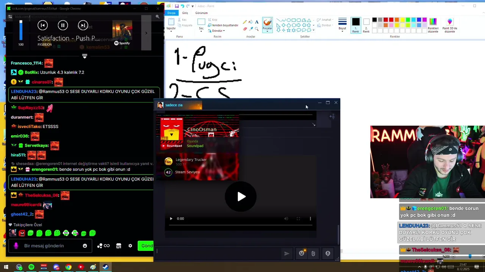Click the video seek bar in Steam chat

[241, 225]
